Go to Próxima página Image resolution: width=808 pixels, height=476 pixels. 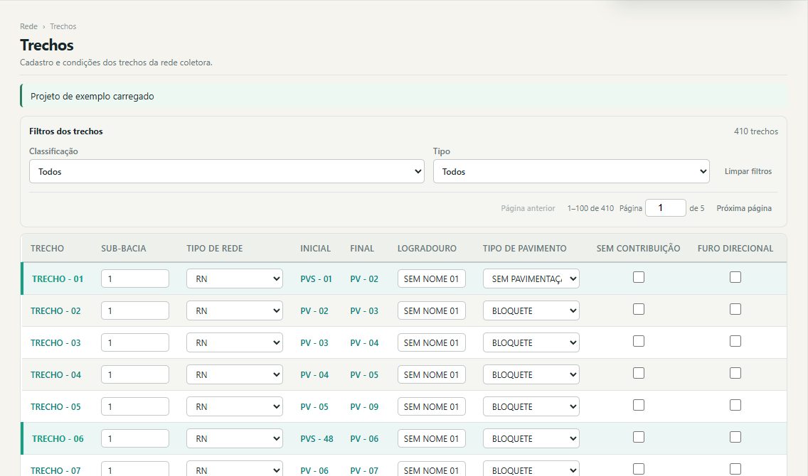(744, 208)
